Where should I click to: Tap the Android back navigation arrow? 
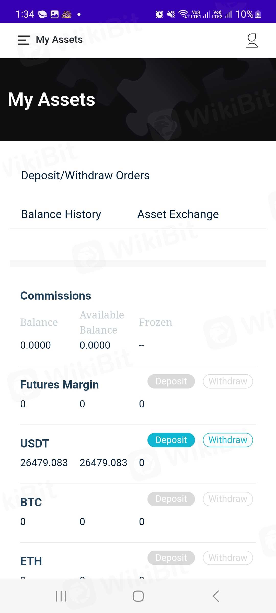click(x=216, y=596)
